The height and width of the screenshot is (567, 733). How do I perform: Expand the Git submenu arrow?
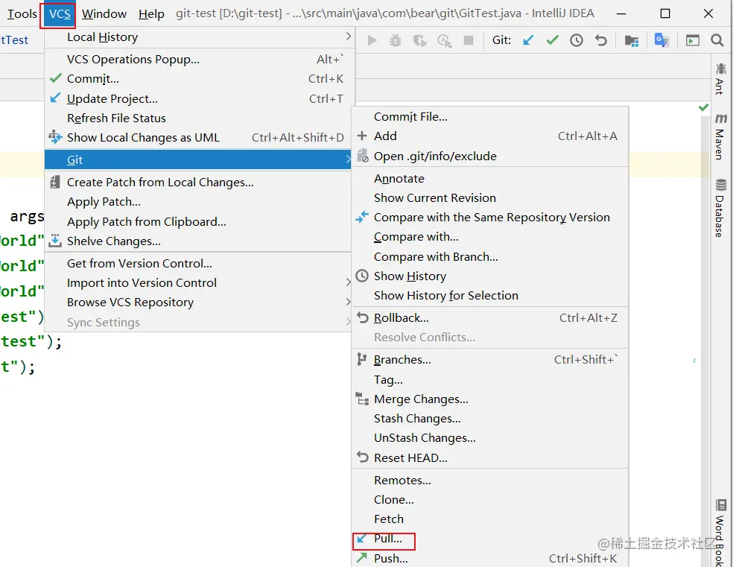[349, 159]
